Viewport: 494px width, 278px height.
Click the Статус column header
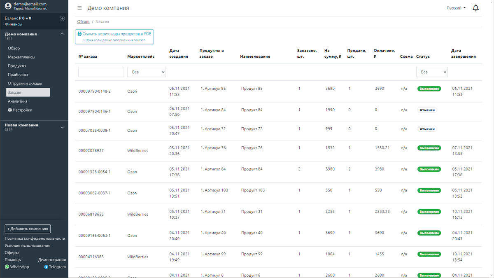pyautogui.click(x=423, y=56)
